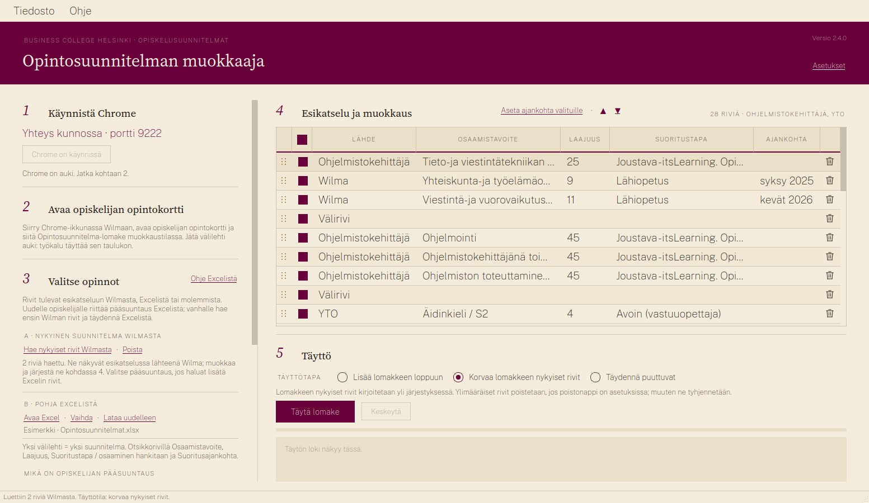Remove the Ohjelmiston toteuttamine... row via trash icon
The width and height of the screenshot is (869, 503).
pos(830,276)
